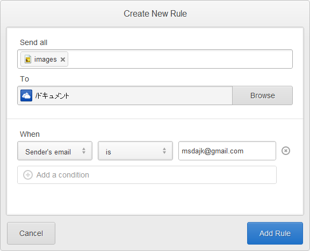
Task: Click the ドキュメント destination path field
Action: [x=125, y=95]
